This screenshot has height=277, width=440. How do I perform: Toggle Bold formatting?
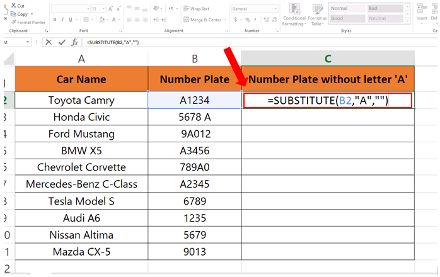[55, 20]
